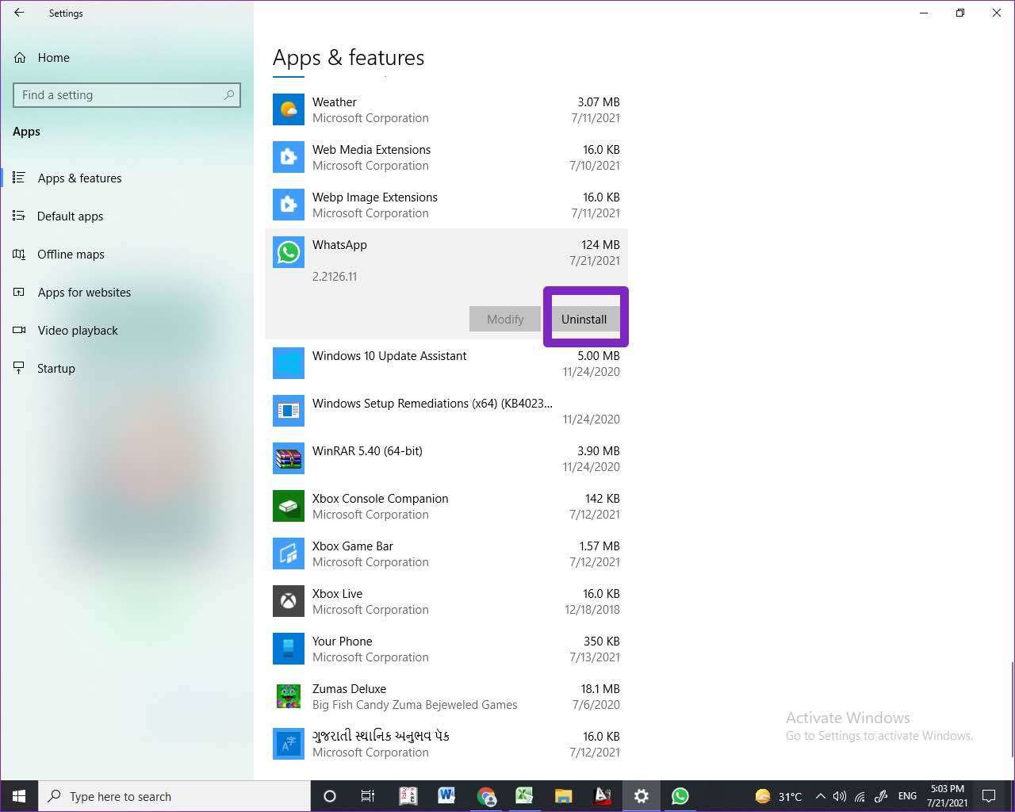Open Apps for websites page

click(84, 292)
